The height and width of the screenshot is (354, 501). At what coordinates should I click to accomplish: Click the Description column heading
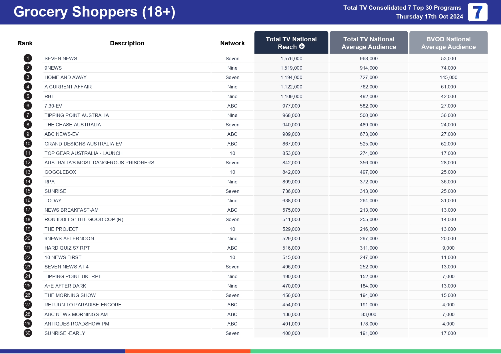tap(127, 43)
